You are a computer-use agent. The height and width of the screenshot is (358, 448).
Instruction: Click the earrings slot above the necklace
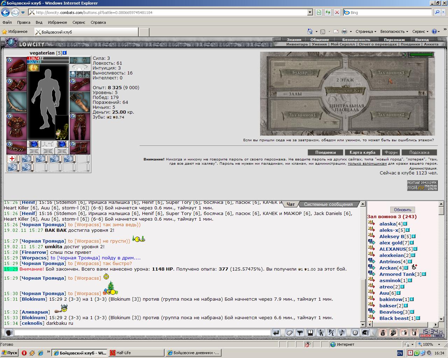[x=80, y=60]
